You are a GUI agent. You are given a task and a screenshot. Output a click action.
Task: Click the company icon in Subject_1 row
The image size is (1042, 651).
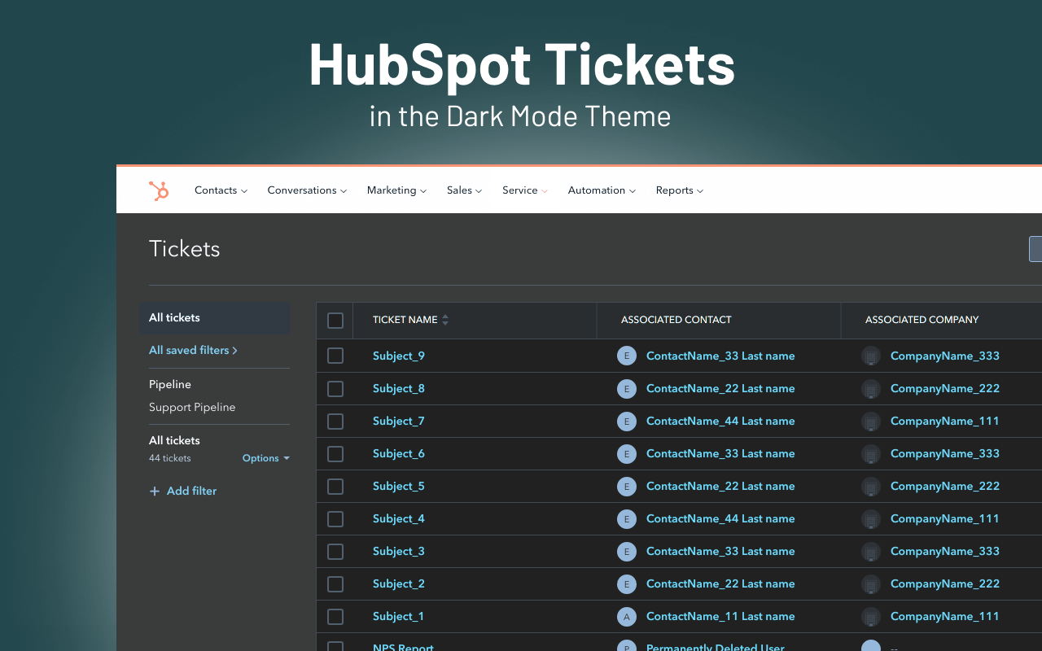coord(871,616)
